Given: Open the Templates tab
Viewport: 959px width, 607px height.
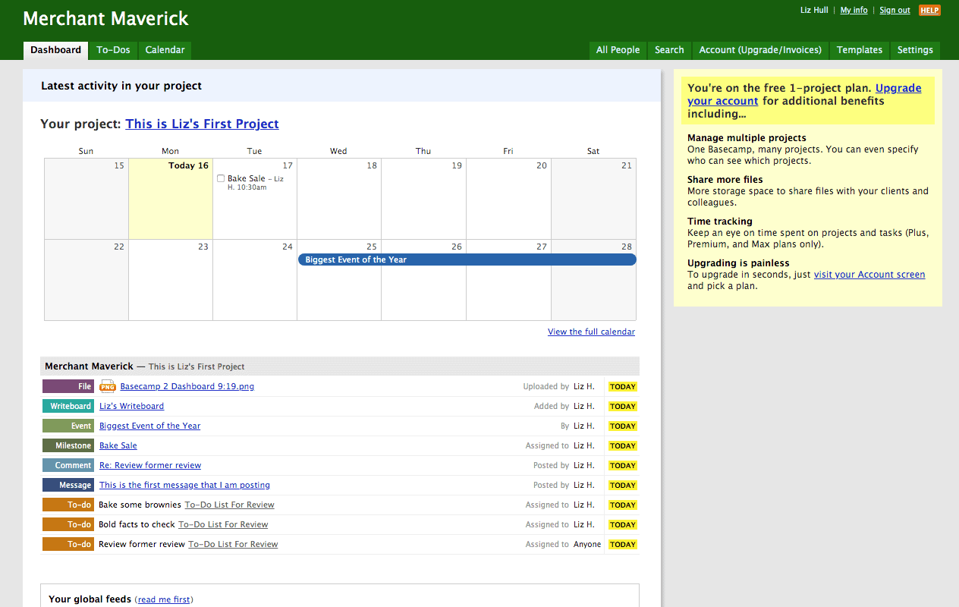Looking at the screenshot, I should pyautogui.click(x=859, y=50).
